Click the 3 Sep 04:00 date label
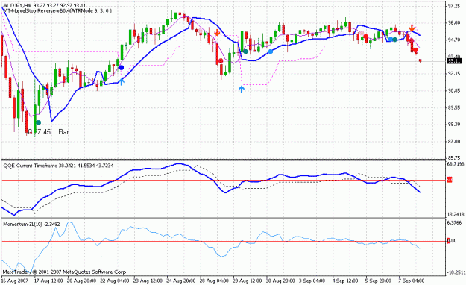This screenshot has width=466, height=285. coord(312,281)
